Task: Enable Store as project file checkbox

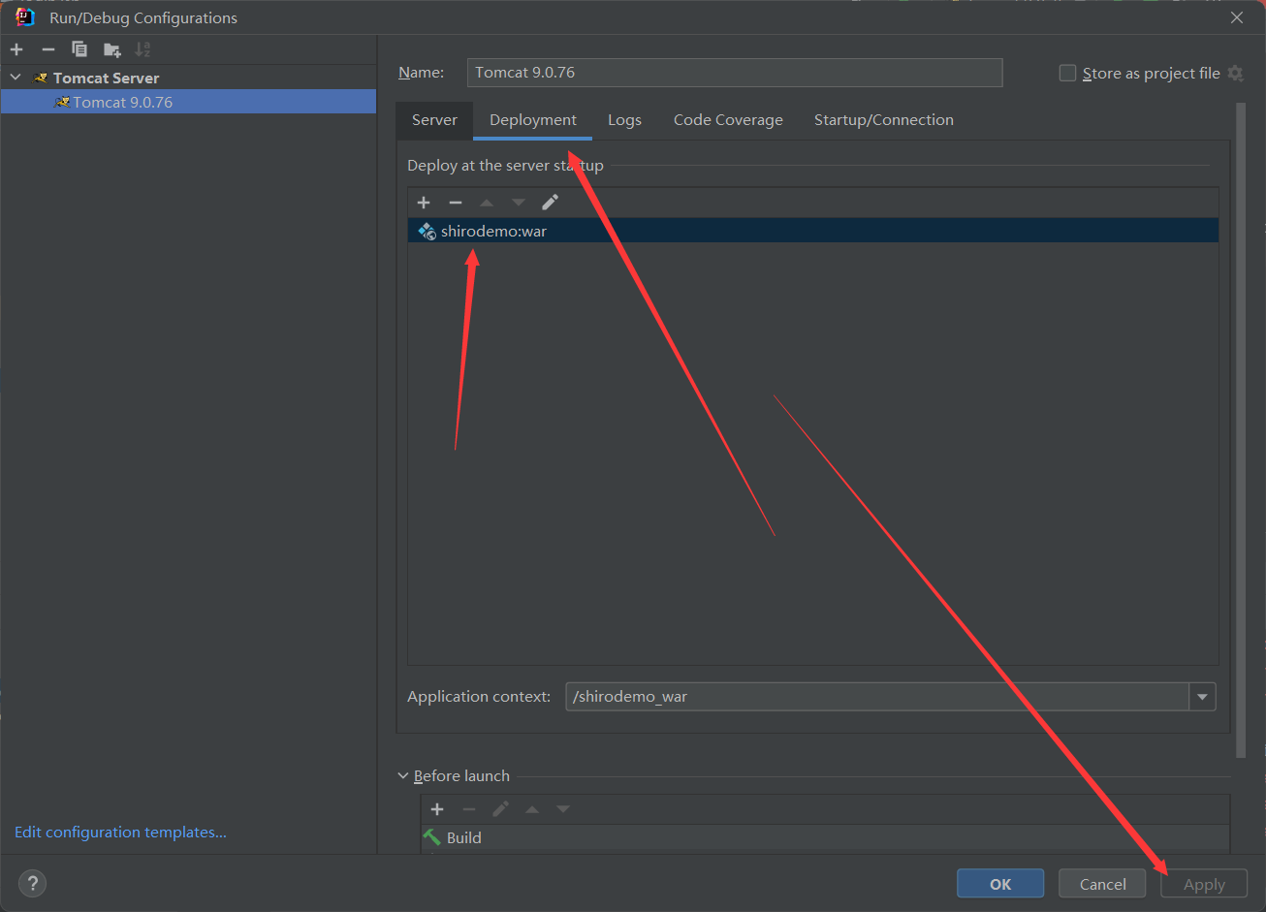Action: (x=1067, y=74)
